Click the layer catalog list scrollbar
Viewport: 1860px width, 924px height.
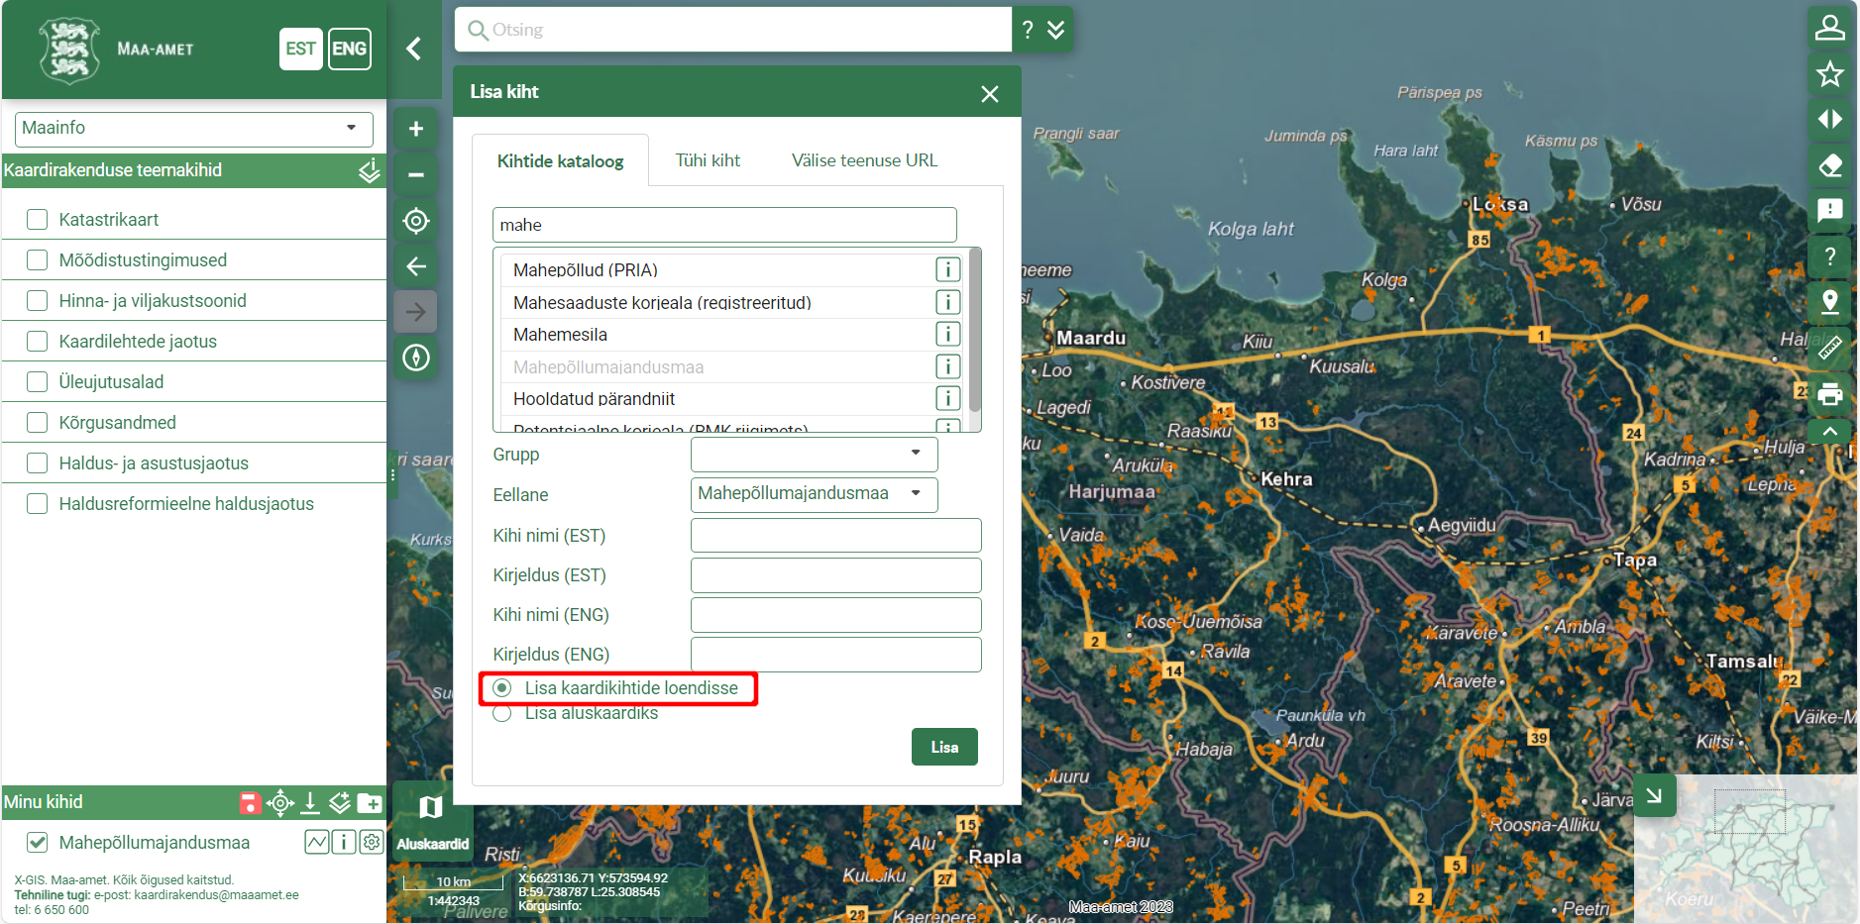click(975, 331)
